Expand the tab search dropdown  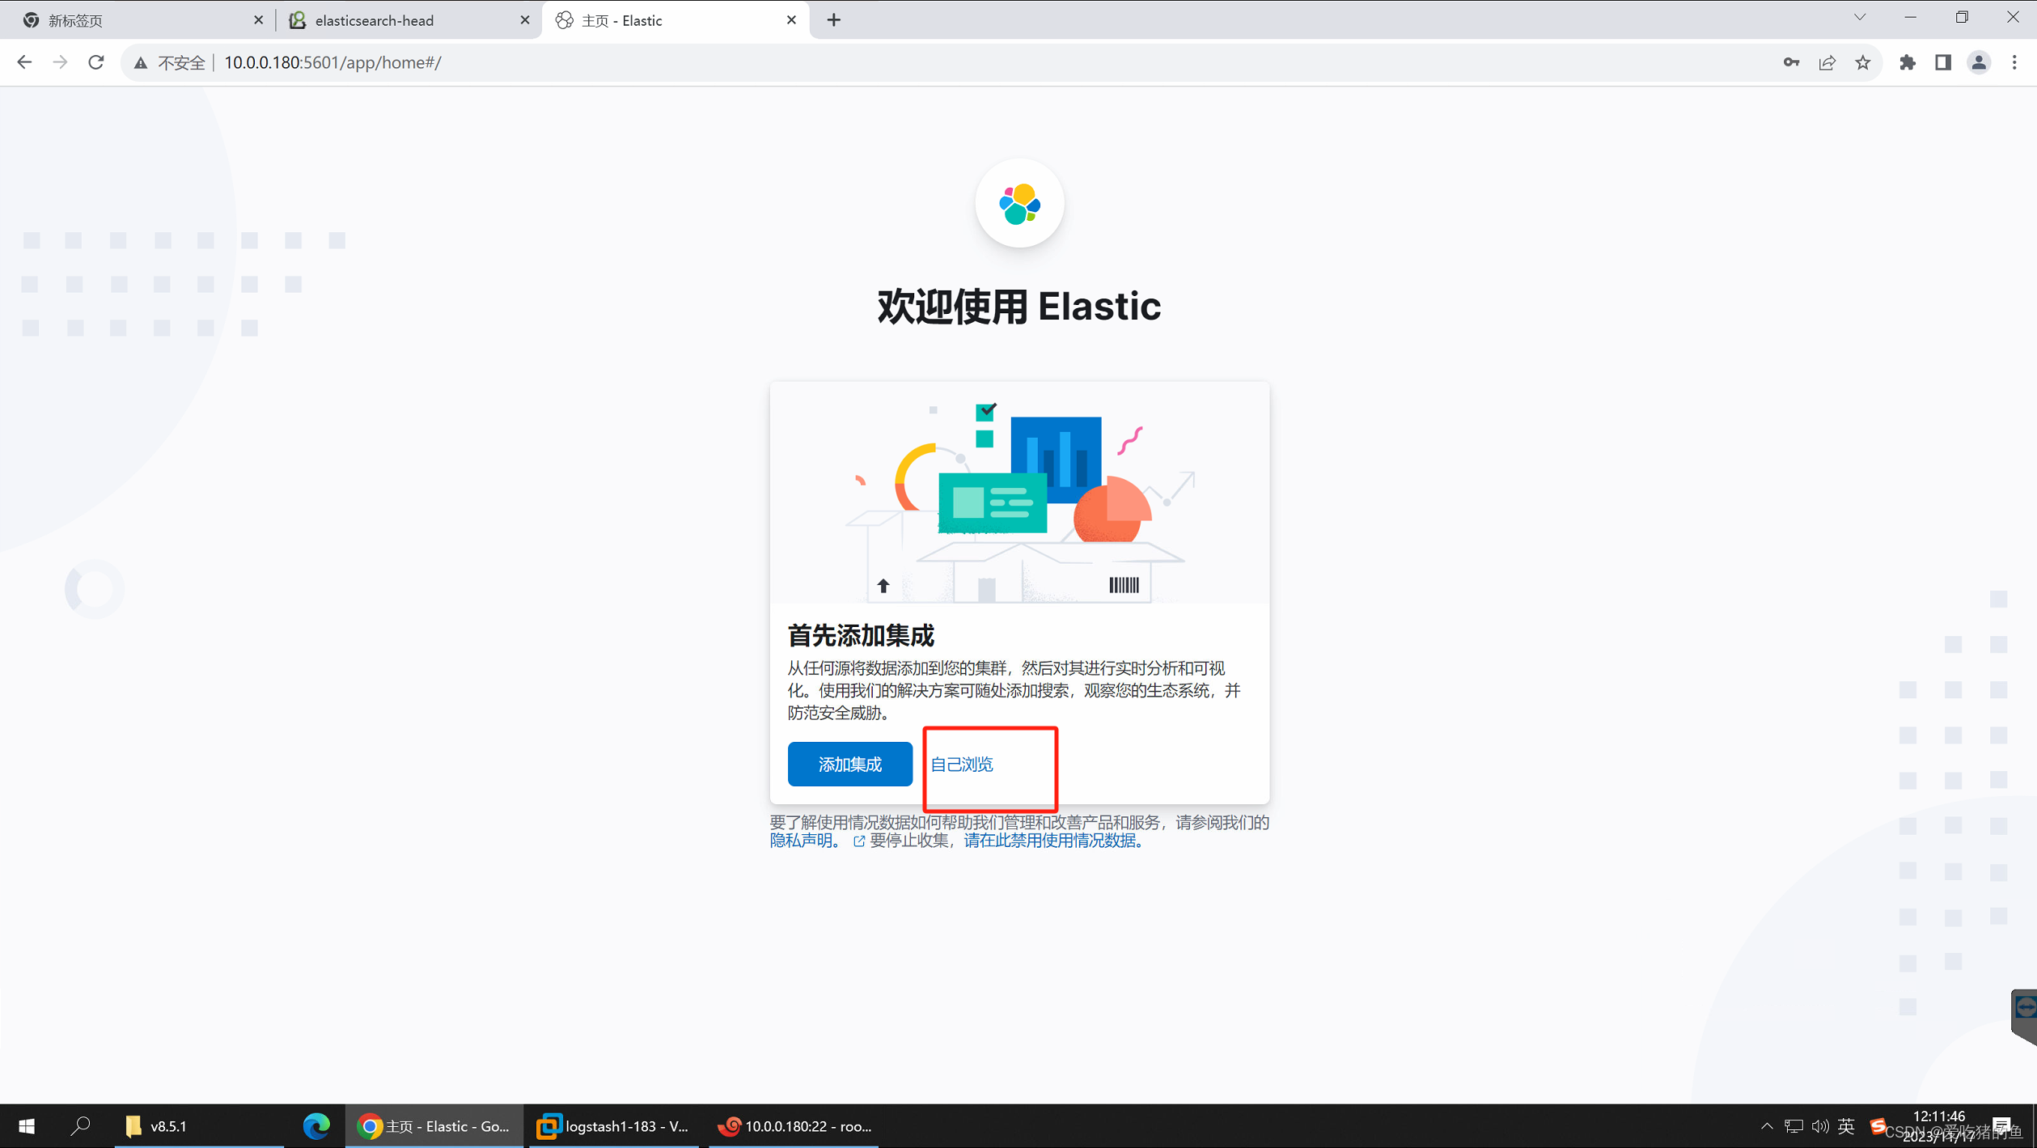tap(1860, 17)
